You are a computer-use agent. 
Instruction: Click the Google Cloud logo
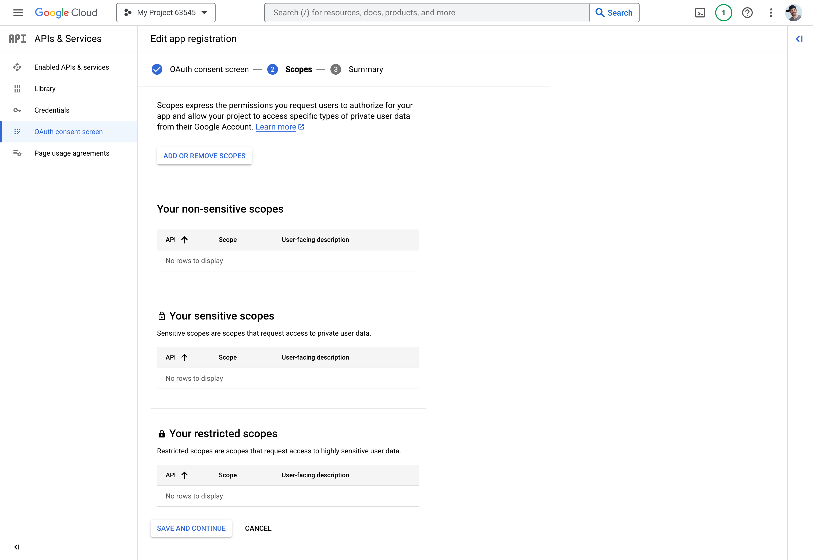[66, 13]
